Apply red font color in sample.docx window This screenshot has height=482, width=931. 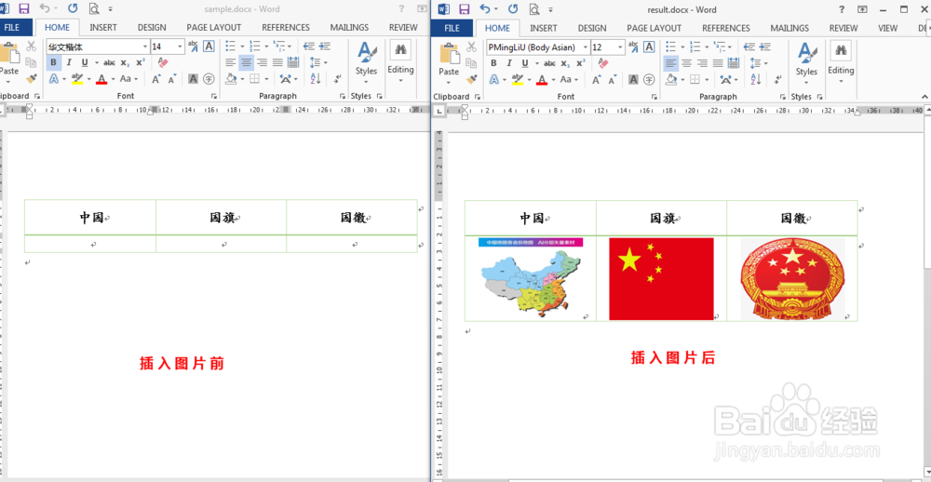click(x=101, y=78)
